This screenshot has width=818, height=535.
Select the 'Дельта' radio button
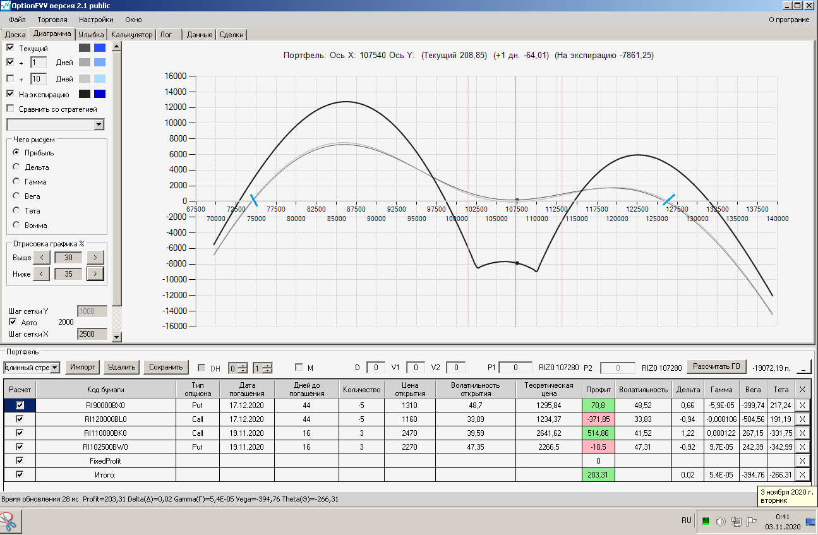click(16, 167)
